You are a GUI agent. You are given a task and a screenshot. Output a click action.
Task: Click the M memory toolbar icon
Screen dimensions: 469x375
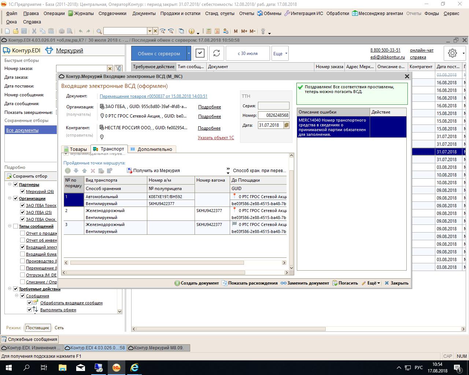coord(236,31)
